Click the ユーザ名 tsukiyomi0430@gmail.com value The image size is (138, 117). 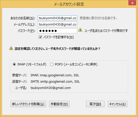[x=51, y=88]
